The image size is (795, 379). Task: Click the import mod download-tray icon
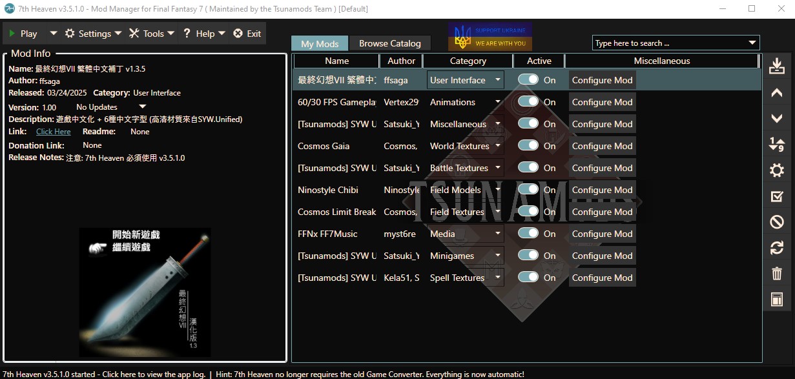click(777, 66)
